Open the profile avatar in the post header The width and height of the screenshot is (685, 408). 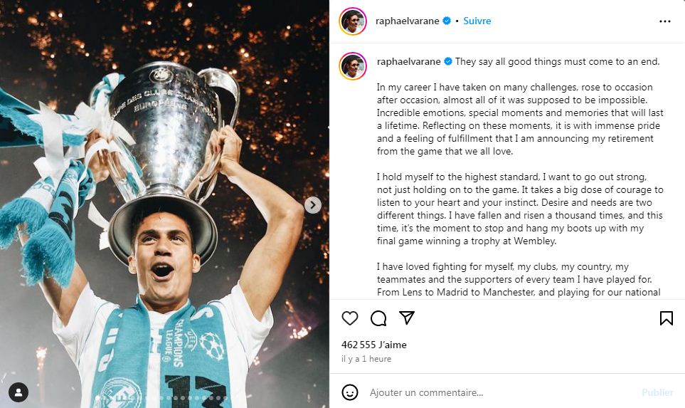click(x=353, y=21)
